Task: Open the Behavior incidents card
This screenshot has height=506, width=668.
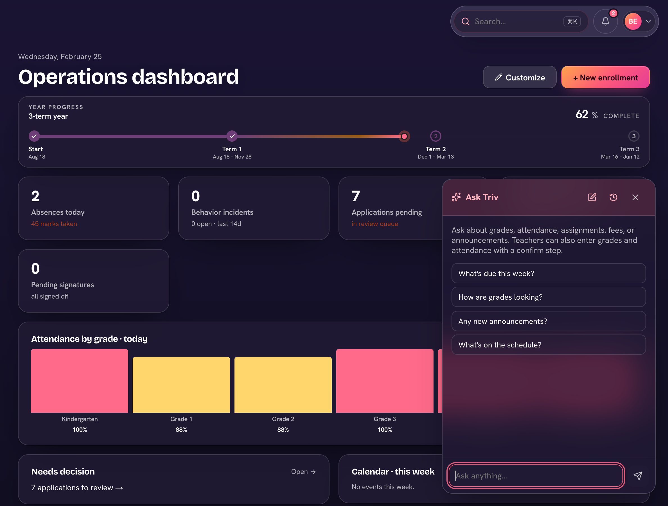Action: coord(254,208)
